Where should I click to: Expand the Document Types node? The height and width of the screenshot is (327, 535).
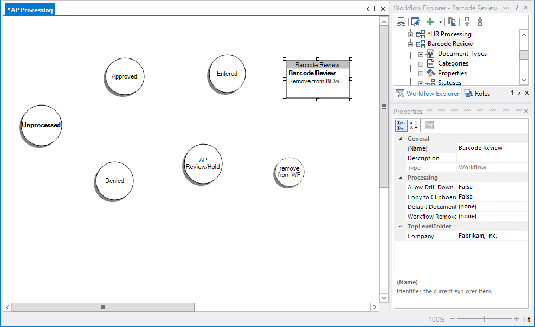[x=421, y=54]
